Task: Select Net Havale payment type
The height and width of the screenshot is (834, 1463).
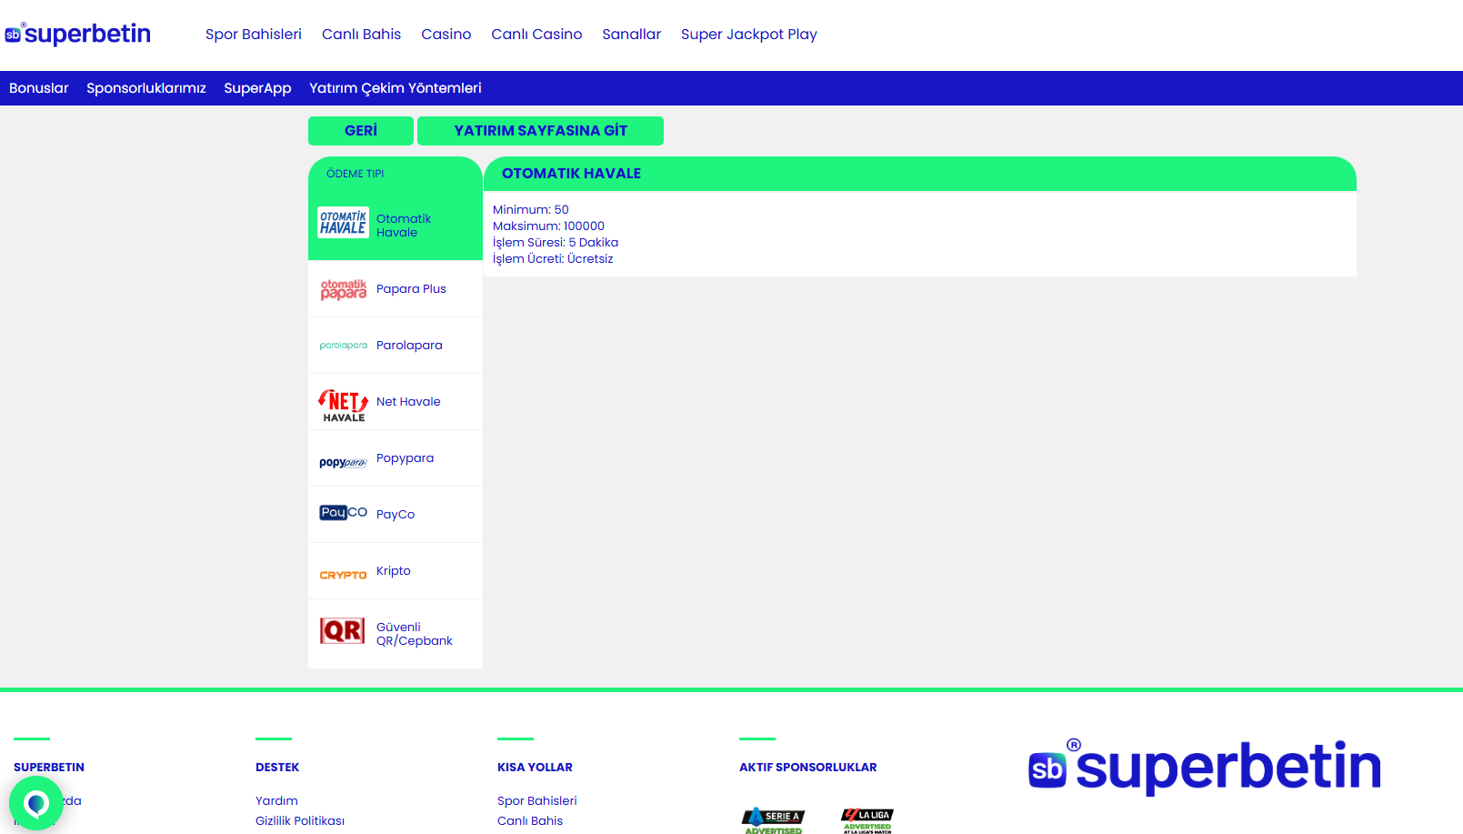Action: point(396,402)
